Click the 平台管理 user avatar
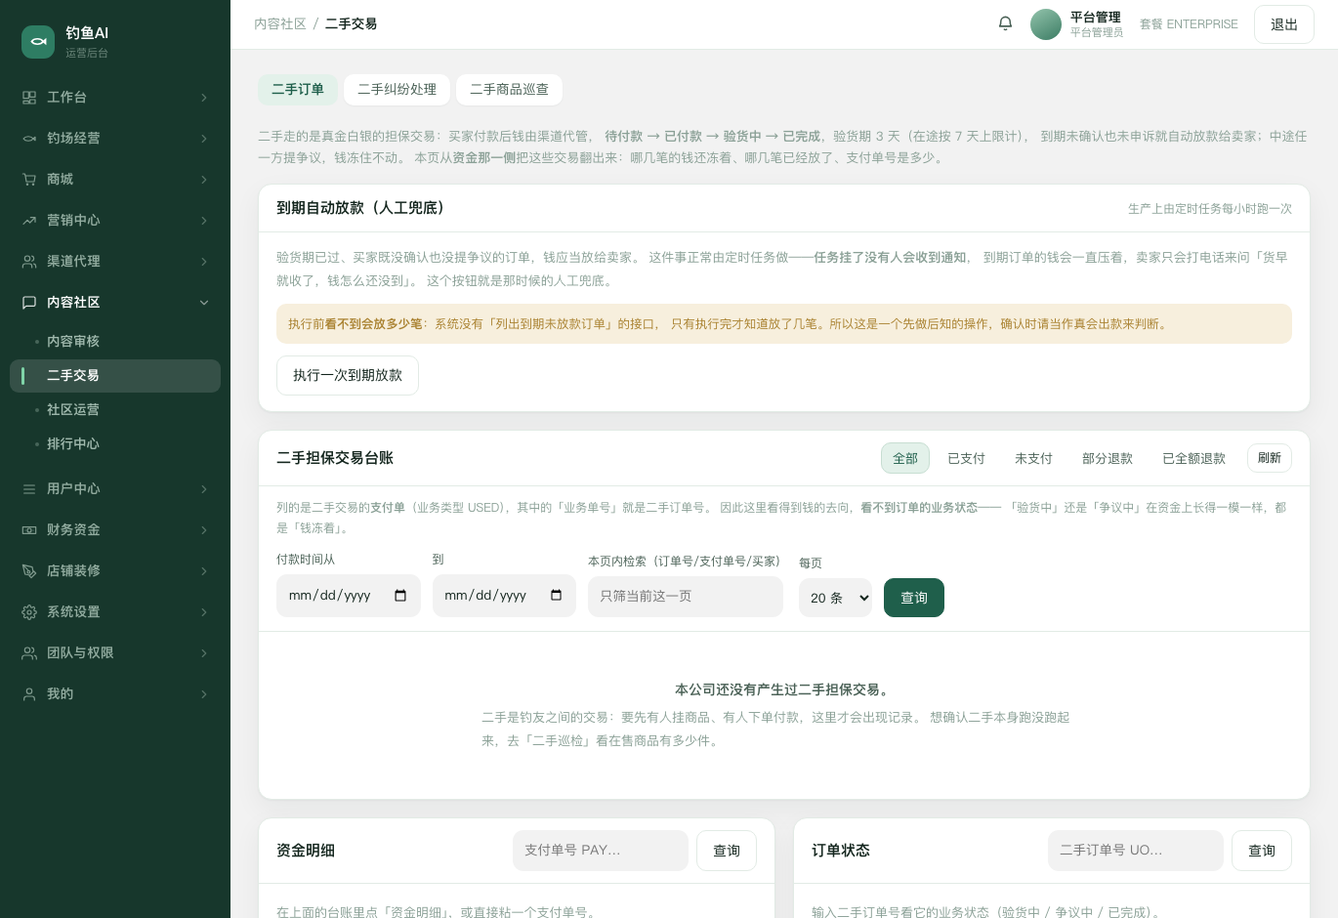This screenshot has width=1338, height=918. pos(1046,24)
